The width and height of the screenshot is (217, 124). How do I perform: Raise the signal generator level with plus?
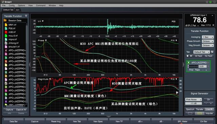click(x=211, y=103)
